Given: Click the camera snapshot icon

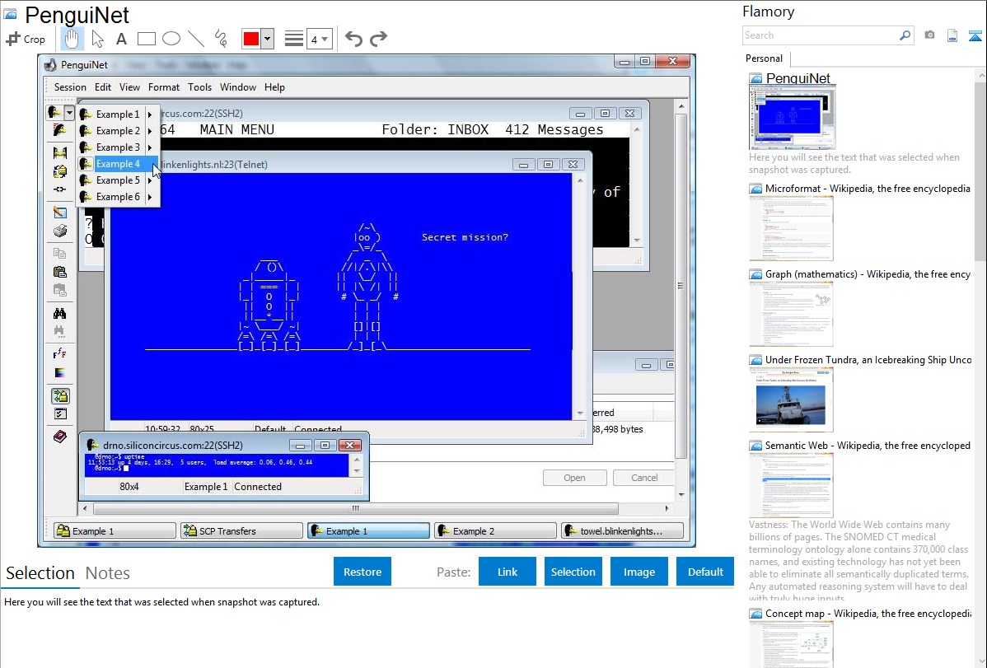Looking at the screenshot, I should pyautogui.click(x=929, y=35).
